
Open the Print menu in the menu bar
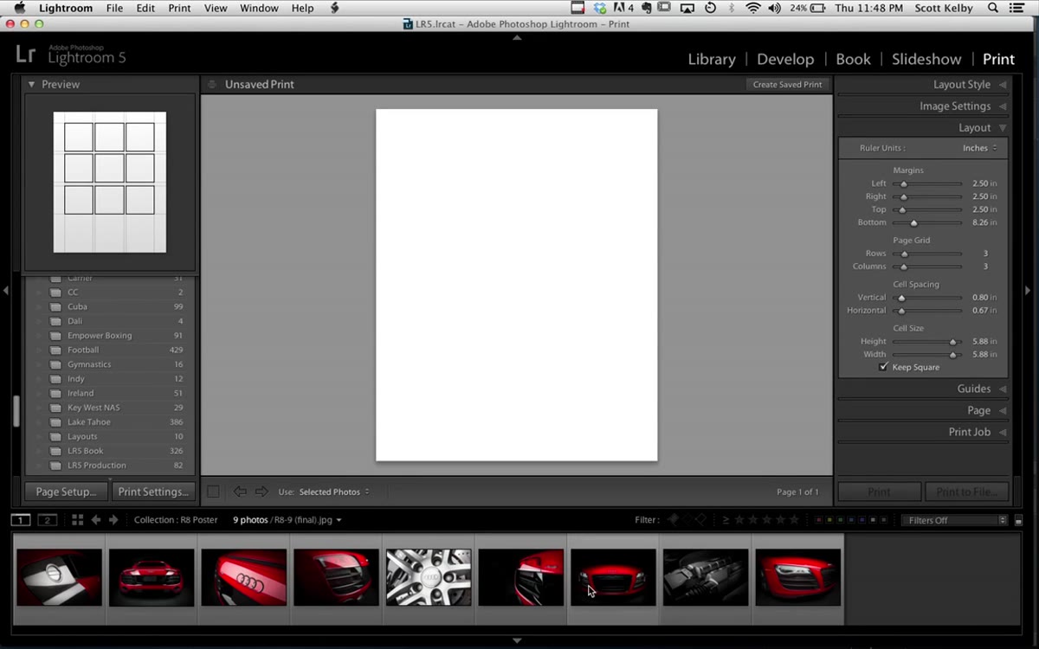pos(179,8)
